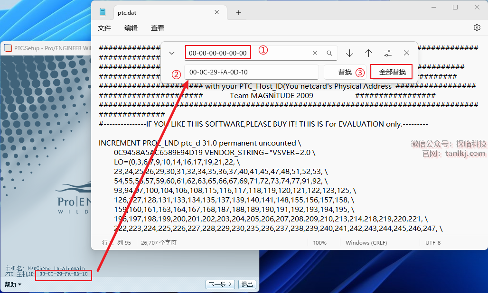The width and height of the screenshot is (488, 293).
Task: Click the 退出 button in PTC Setup
Action: pos(247,284)
